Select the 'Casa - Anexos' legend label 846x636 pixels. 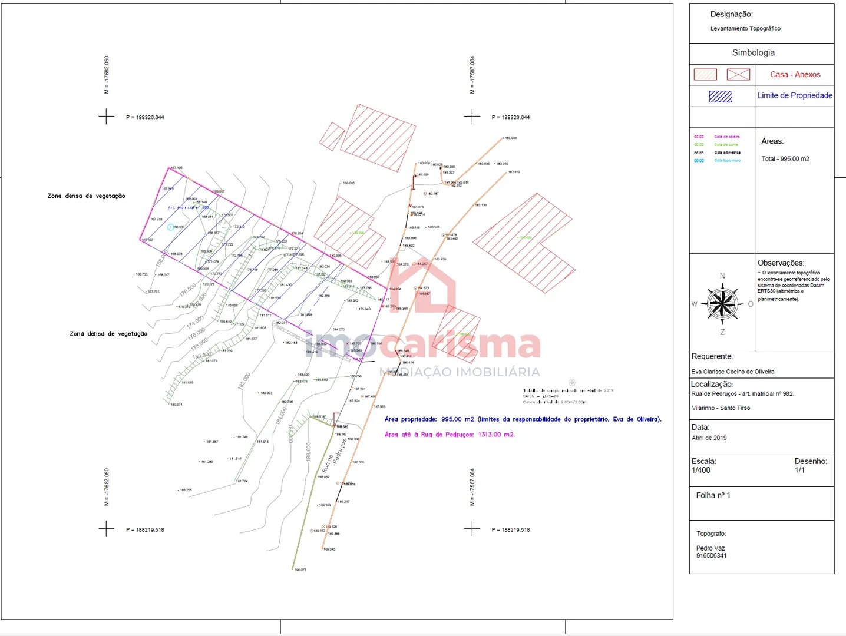pyautogui.click(x=795, y=75)
